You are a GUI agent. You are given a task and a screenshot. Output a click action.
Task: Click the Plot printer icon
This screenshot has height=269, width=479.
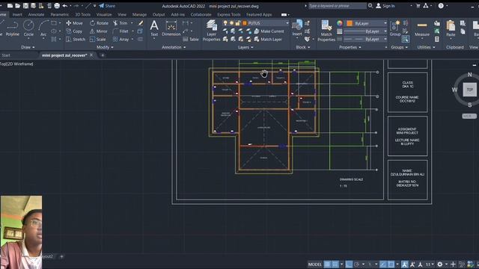(57, 6)
